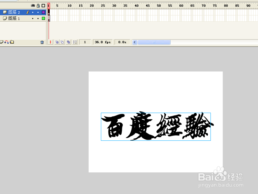Click the purple outline swatch of 图层 2
258x194 pixels.
tap(44, 12)
